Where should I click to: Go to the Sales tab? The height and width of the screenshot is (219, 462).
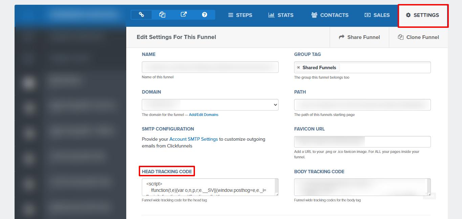(377, 15)
